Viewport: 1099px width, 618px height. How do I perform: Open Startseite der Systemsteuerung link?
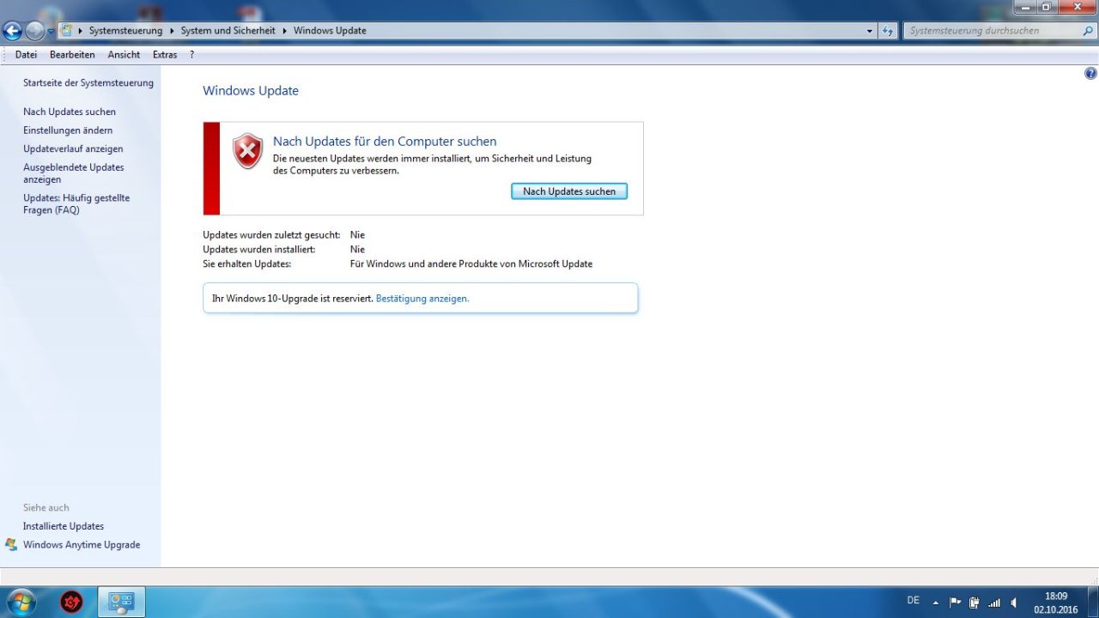(88, 83)
